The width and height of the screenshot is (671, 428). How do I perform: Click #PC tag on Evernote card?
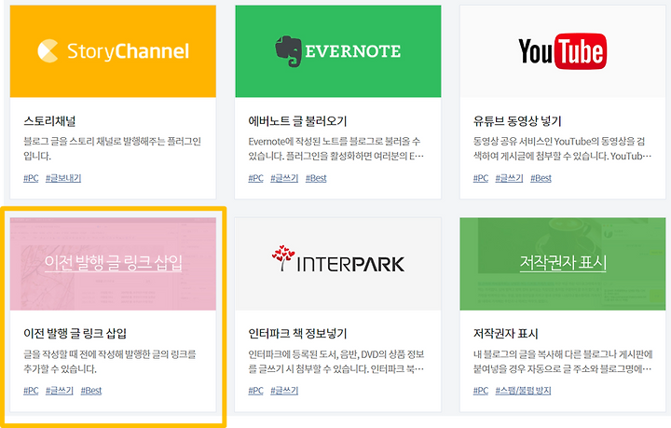(256, 178)
